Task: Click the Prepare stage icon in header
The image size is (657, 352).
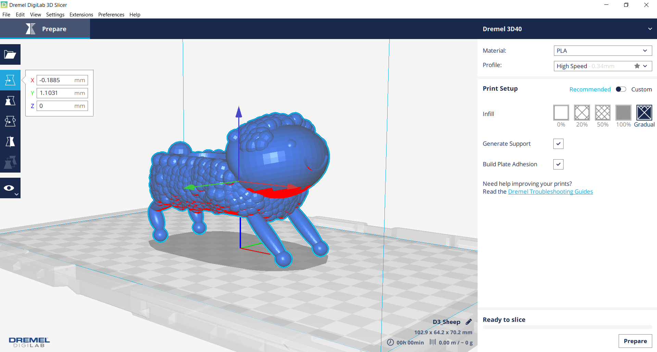Action: pos(30,29)
